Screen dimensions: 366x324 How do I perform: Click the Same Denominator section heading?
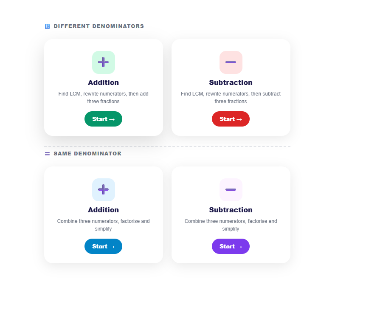coord(87,154)
